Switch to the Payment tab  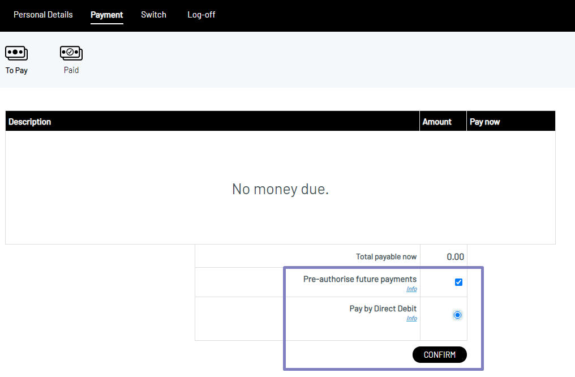(106, 15)
